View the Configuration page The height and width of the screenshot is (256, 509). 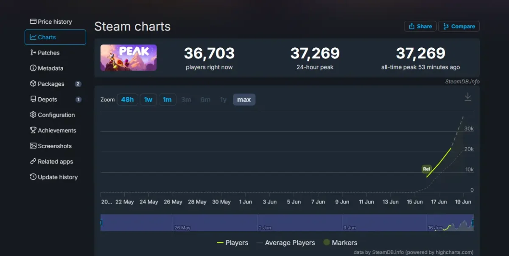[52, 115]
